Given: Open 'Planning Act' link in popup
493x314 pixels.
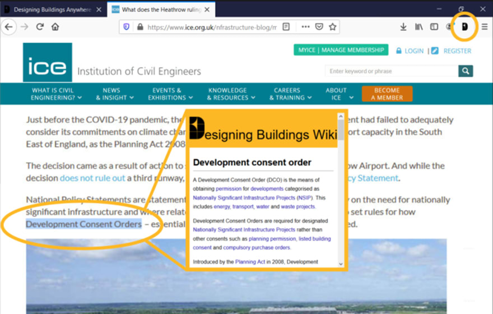Looking at the screenshot, I should click(x=250, y=262).
